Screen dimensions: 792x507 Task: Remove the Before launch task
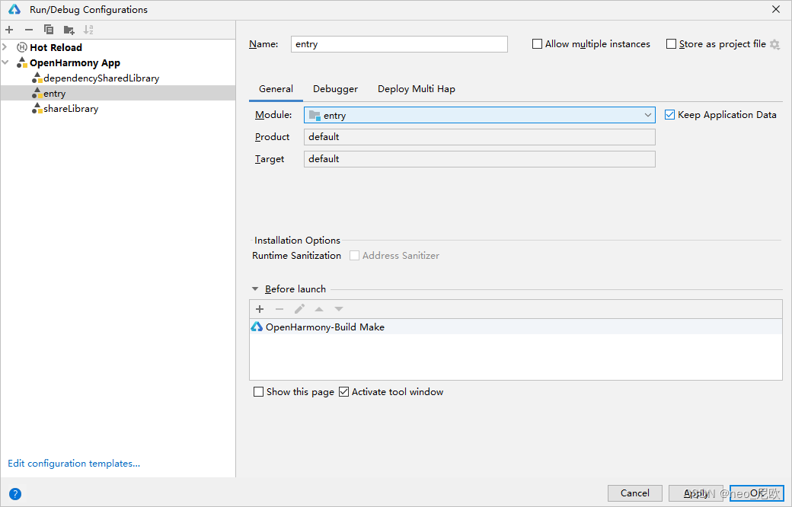[279, 309]
